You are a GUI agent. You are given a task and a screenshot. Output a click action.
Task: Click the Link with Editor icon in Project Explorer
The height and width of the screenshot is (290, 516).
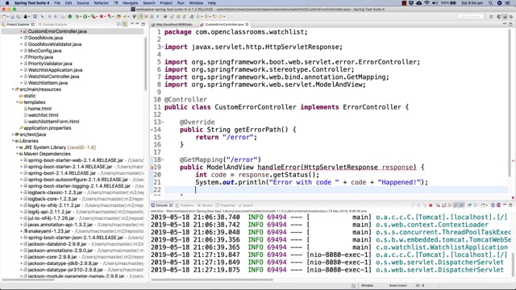pos(125,24)
